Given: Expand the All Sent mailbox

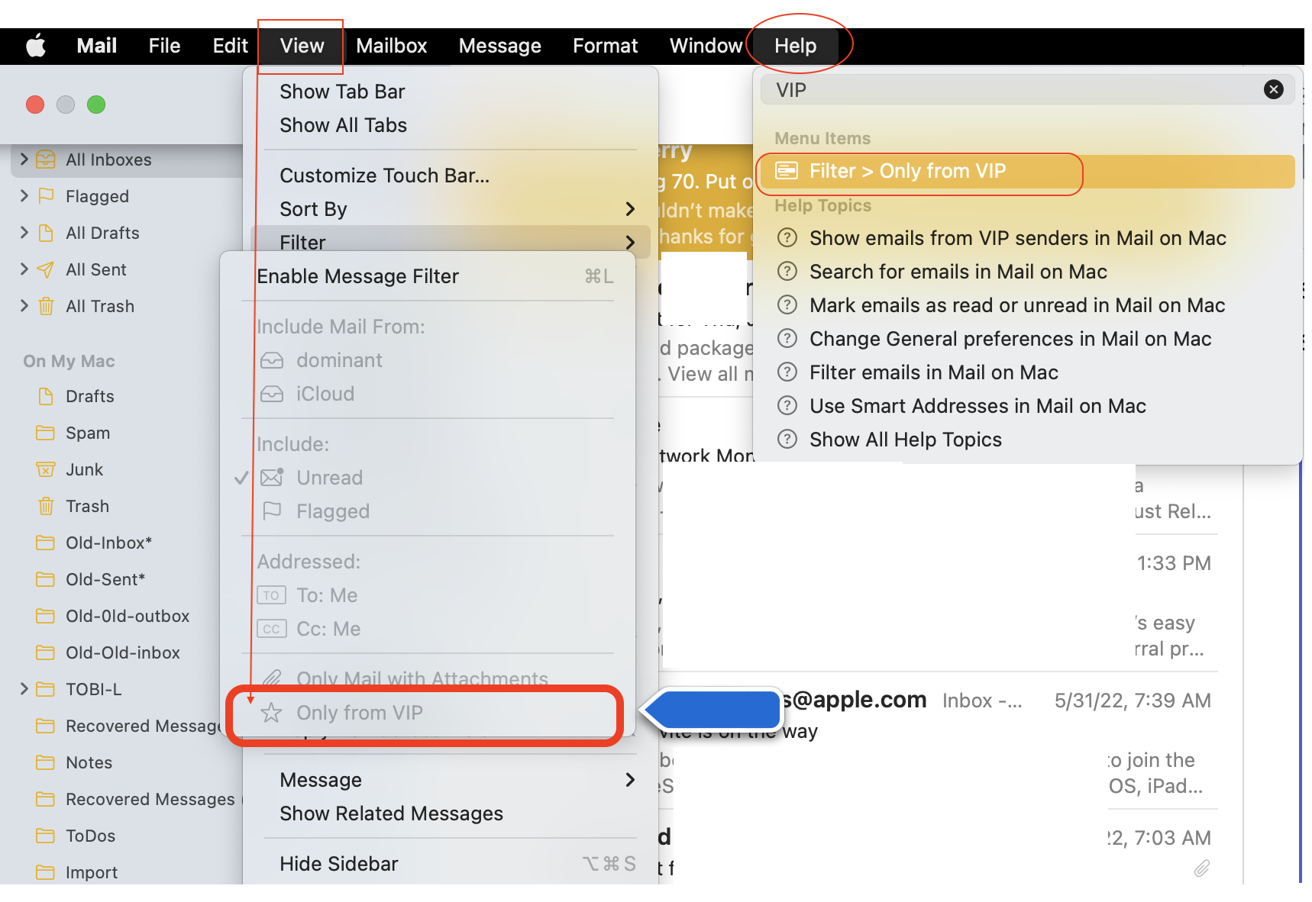Looking at the screenshot, I should [24, 269].
